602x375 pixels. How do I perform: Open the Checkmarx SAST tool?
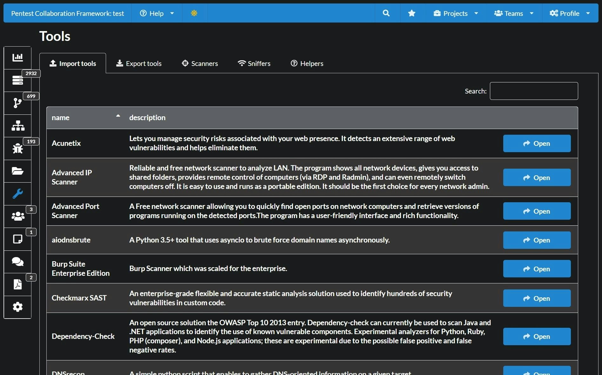coord(537,298)
